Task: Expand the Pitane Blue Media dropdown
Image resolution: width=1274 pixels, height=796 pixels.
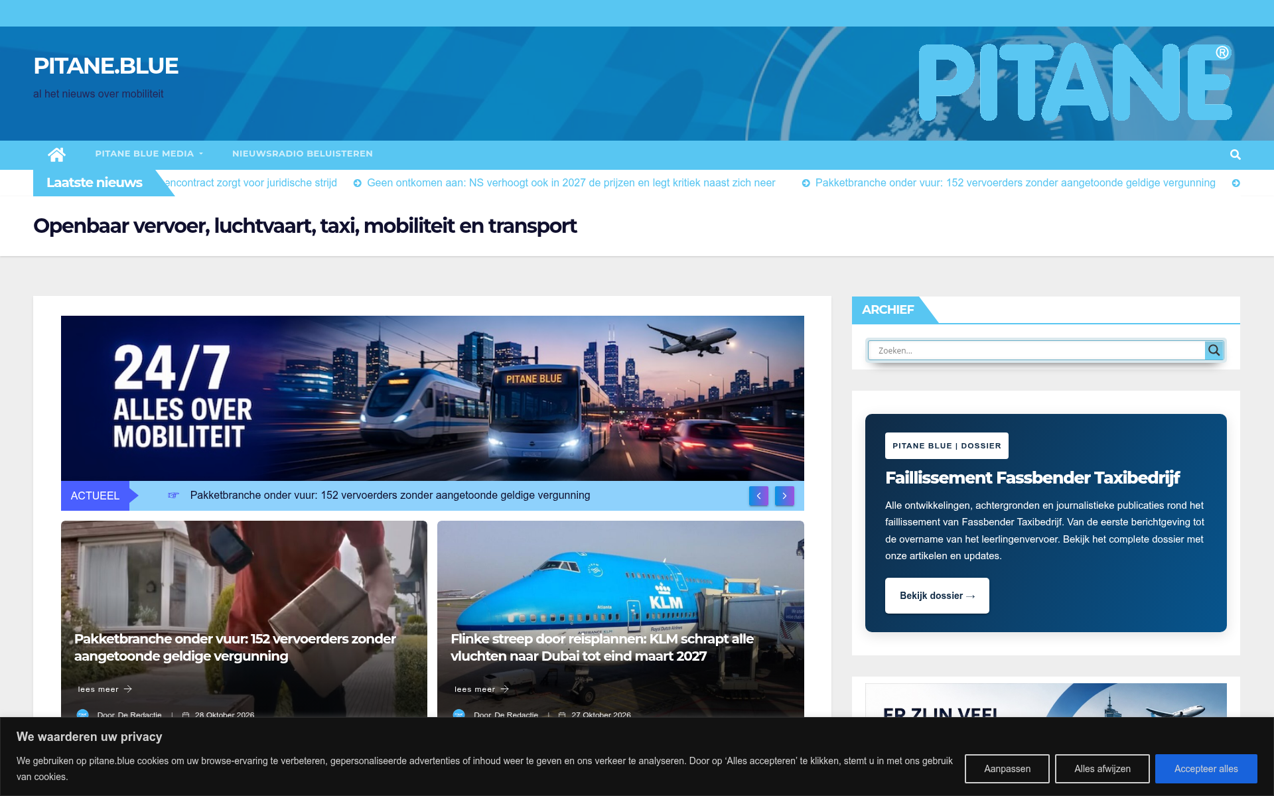Action: pos(149,154)
